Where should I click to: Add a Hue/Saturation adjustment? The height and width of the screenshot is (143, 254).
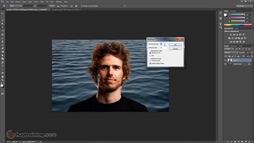229,38
